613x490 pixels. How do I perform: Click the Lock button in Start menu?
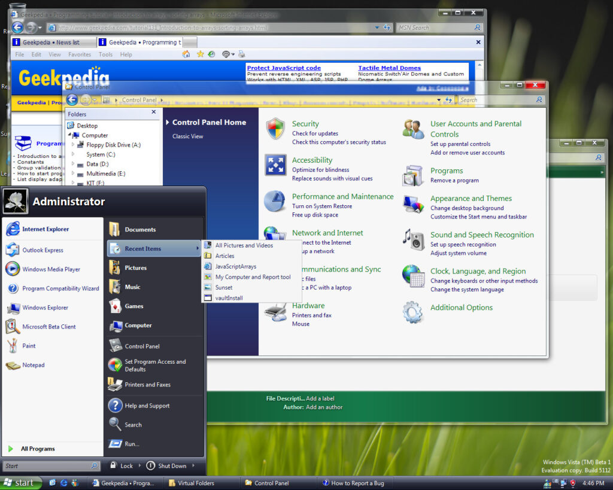[122, 466]
